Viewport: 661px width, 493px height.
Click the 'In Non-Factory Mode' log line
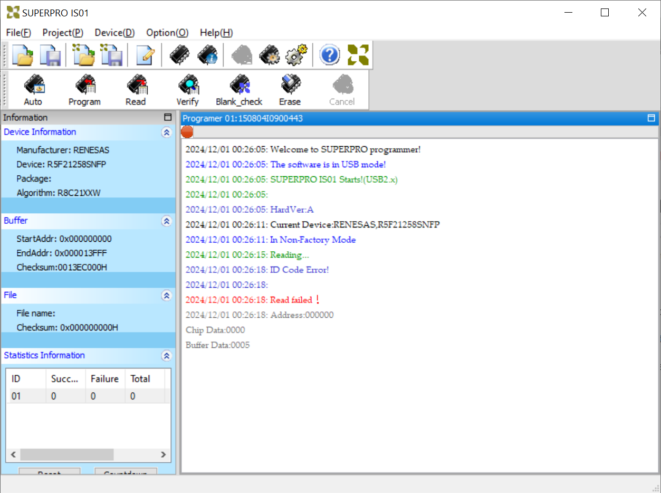tap(270, 240)
